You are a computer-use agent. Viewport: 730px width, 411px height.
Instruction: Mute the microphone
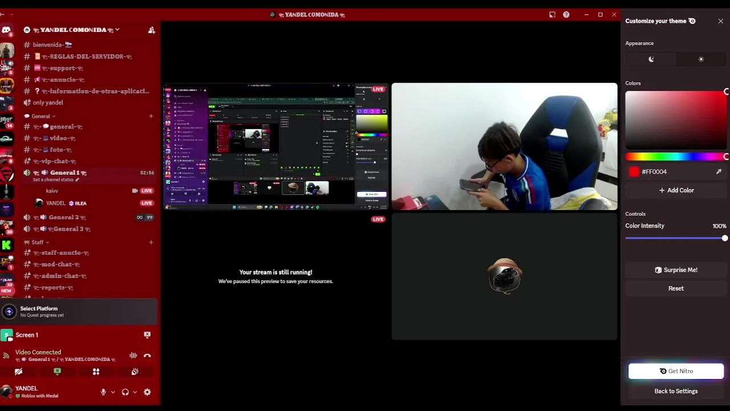click(x=103, y=392)
